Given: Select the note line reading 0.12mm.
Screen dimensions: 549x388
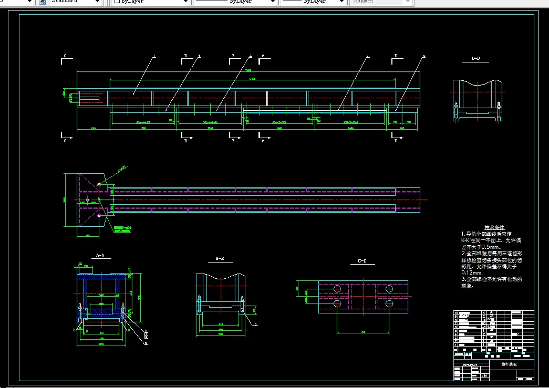Looking at the screenshot, I should [x=472, y=272].
